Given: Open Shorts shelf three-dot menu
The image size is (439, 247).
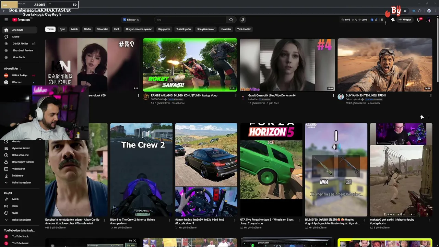Looking at the screenshot, I should point(429,117).
